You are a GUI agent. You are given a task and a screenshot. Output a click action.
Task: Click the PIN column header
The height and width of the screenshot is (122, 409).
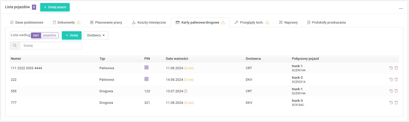click(x=147, y=58)
